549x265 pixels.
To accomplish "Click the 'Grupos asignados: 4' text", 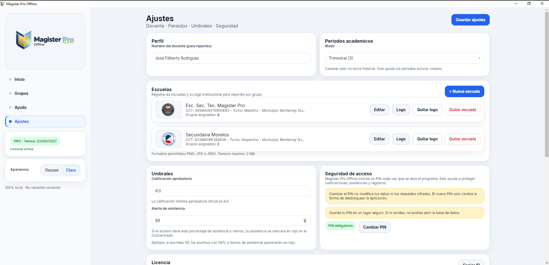I will 202,115.
